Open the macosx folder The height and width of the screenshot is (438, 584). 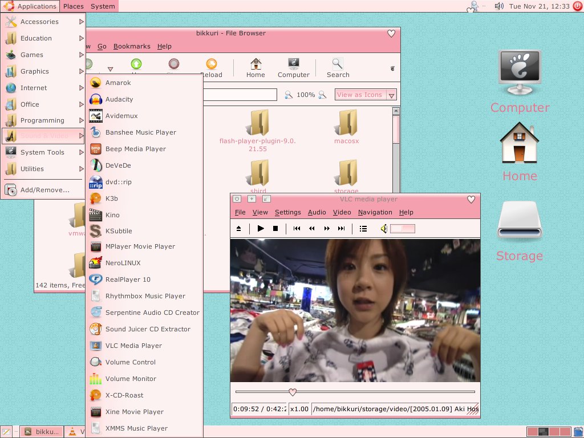(x=347, y=127)
